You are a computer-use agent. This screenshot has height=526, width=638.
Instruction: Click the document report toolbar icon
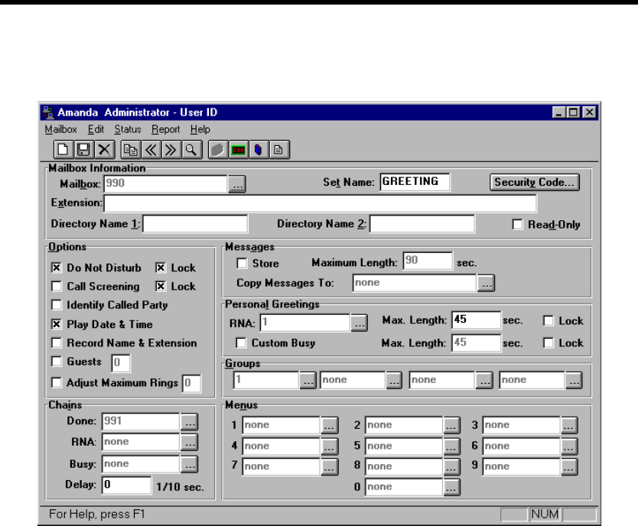278,150
